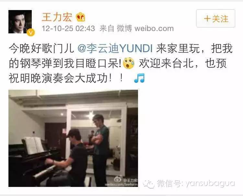Open the piano photo attachment

click(73, 138)
